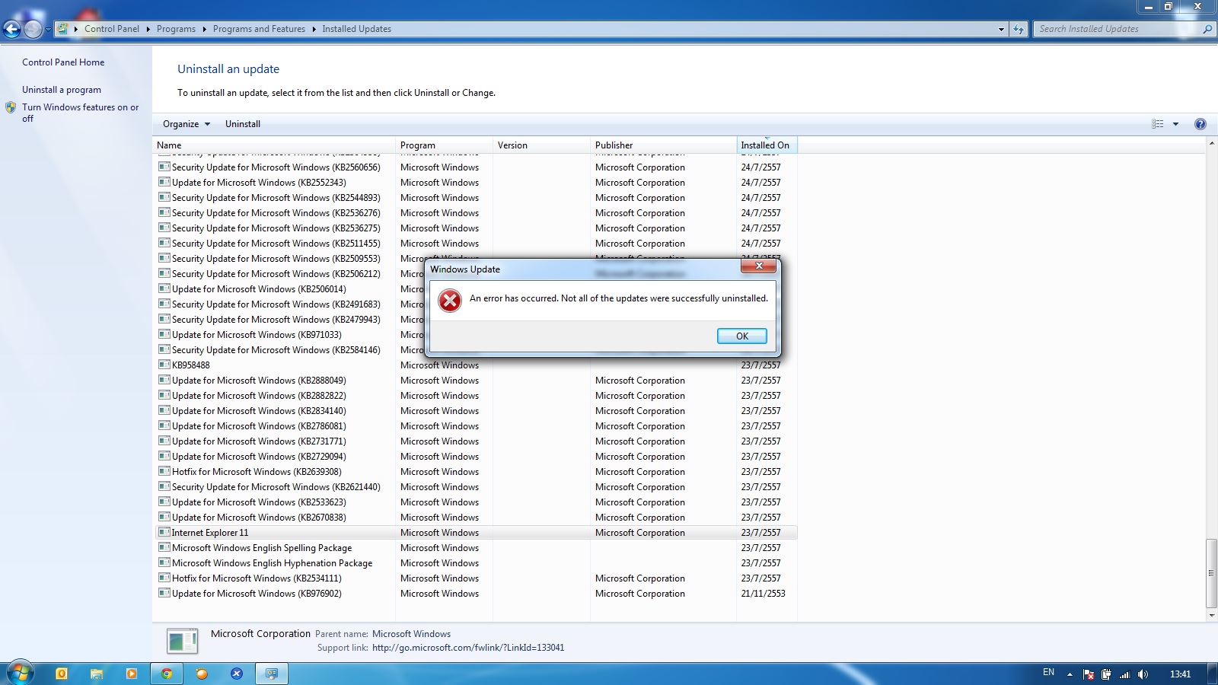This screenshot has width=1218, height=685.
Task: Click icon of English Spelling Package
Action: coord(164,547)
